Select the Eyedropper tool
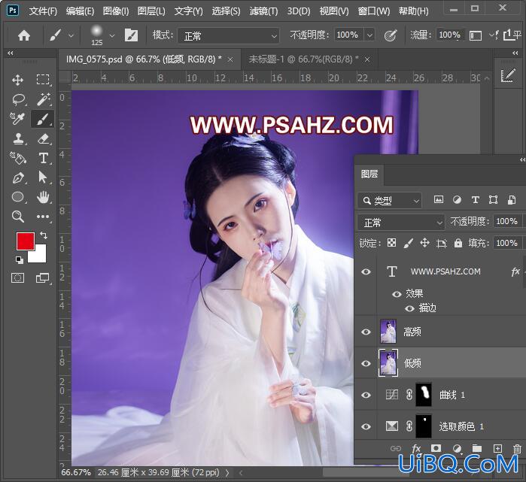The width and height of the screenshot is (526, 482). tap(17, 119)
